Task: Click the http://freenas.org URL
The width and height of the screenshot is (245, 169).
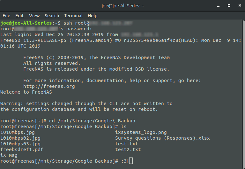Action: point(49,86)
